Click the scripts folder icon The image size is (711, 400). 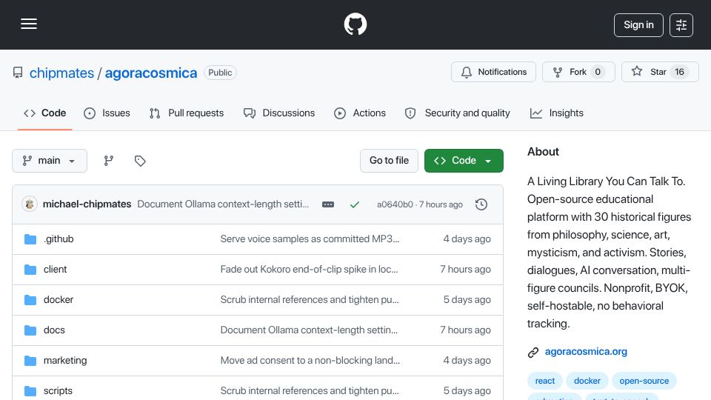click(x=30, y=391)
